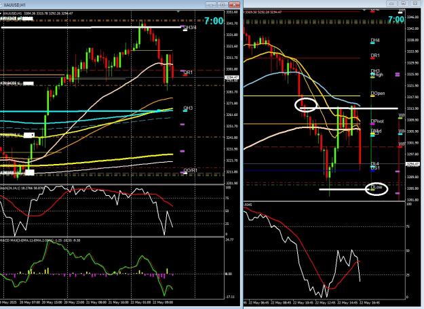Click the chart shift triangle in the right chart

click(x=364, y=10)
